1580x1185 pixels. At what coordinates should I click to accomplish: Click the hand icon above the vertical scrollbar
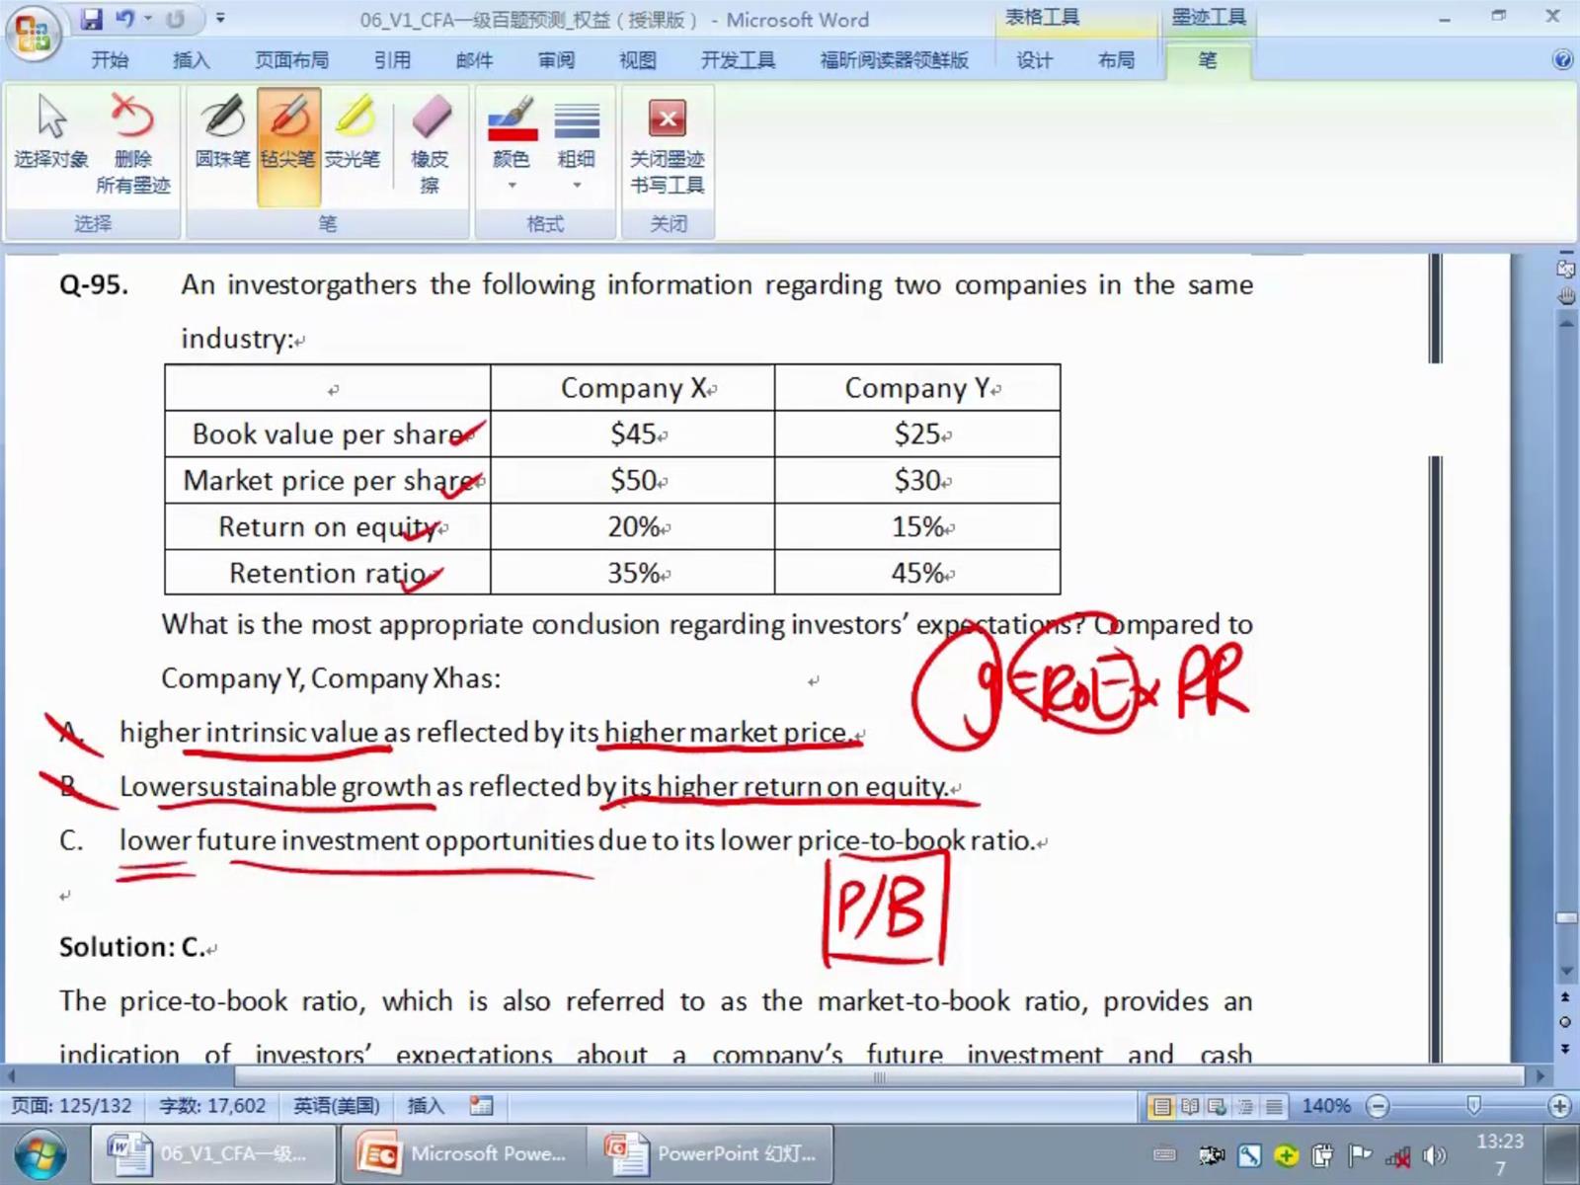pyautogui.click(x=1566, y=296)
